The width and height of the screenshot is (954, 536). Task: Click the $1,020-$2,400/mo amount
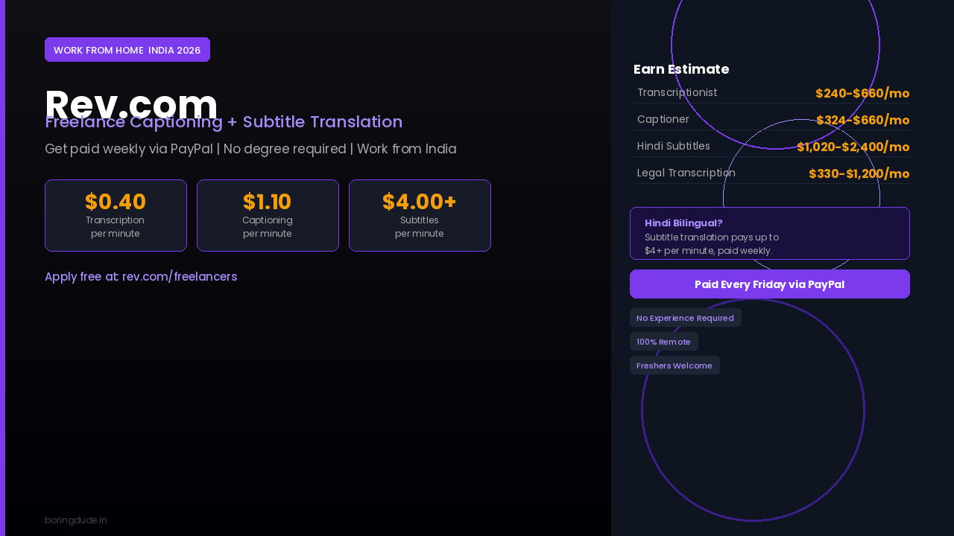pos(853,147)
